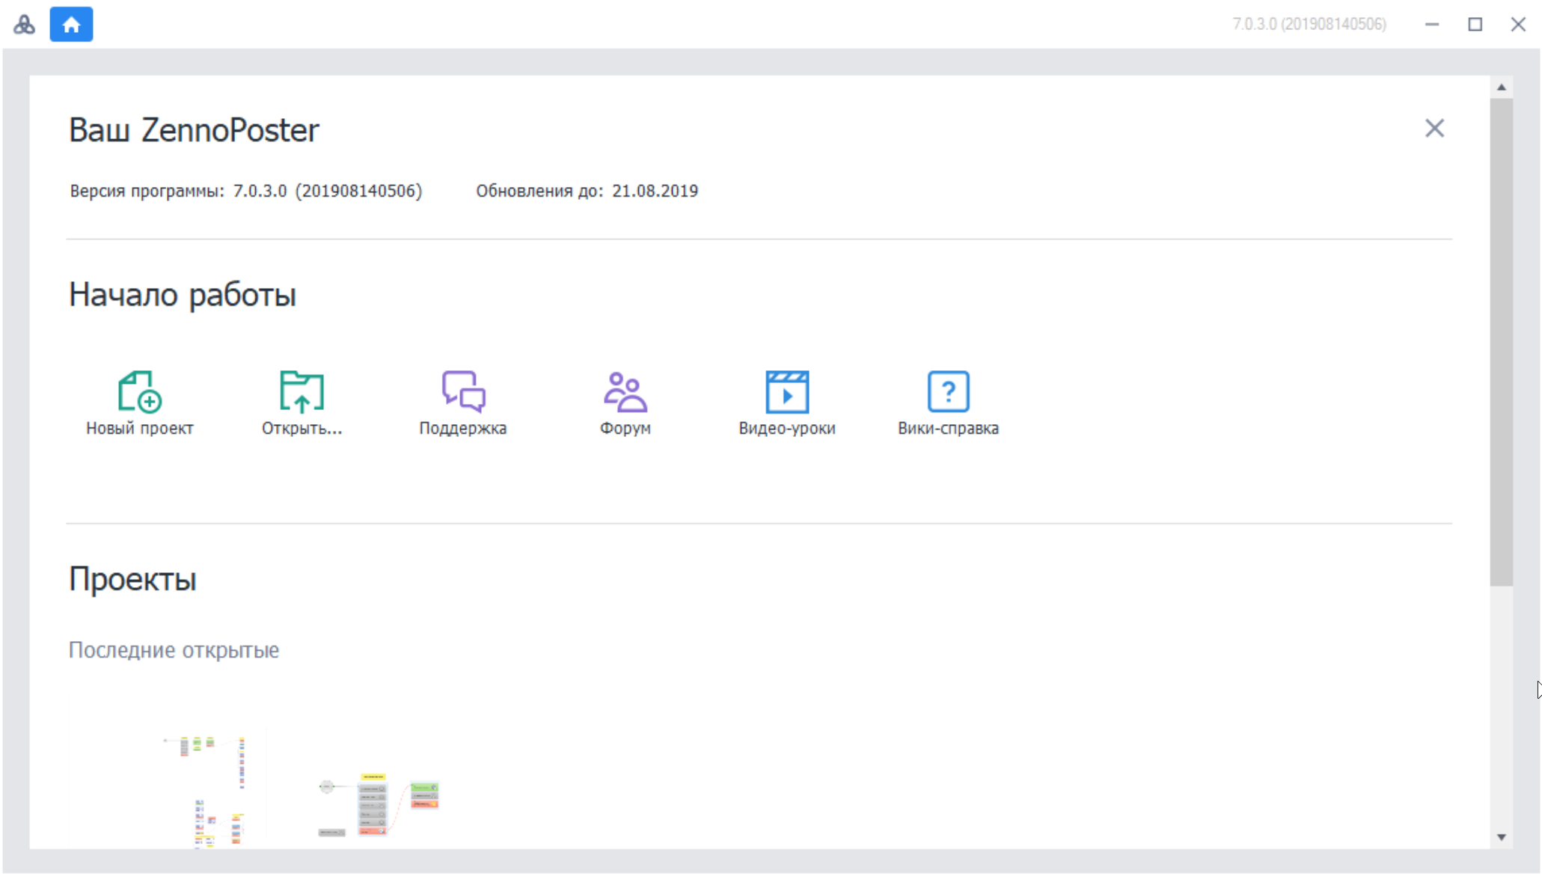The image size is (1542, 876).
Task: Click the ZennoPoster logo icon
Action: [24, 25]
